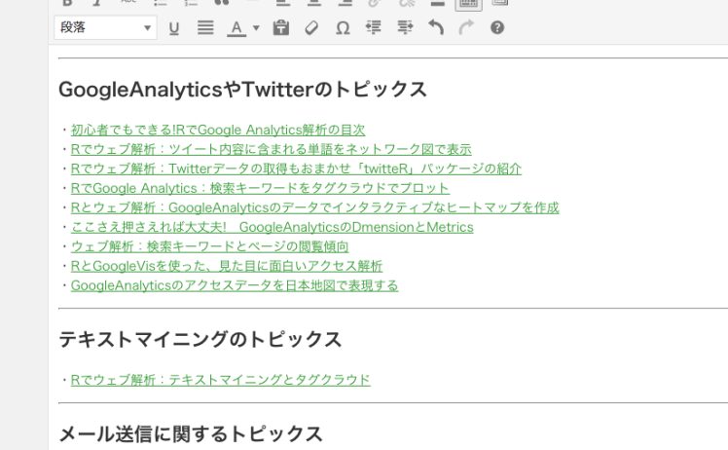The height and width of the screenshot is (450, 728).
Task: Undo the last edit
Action: 436,27
